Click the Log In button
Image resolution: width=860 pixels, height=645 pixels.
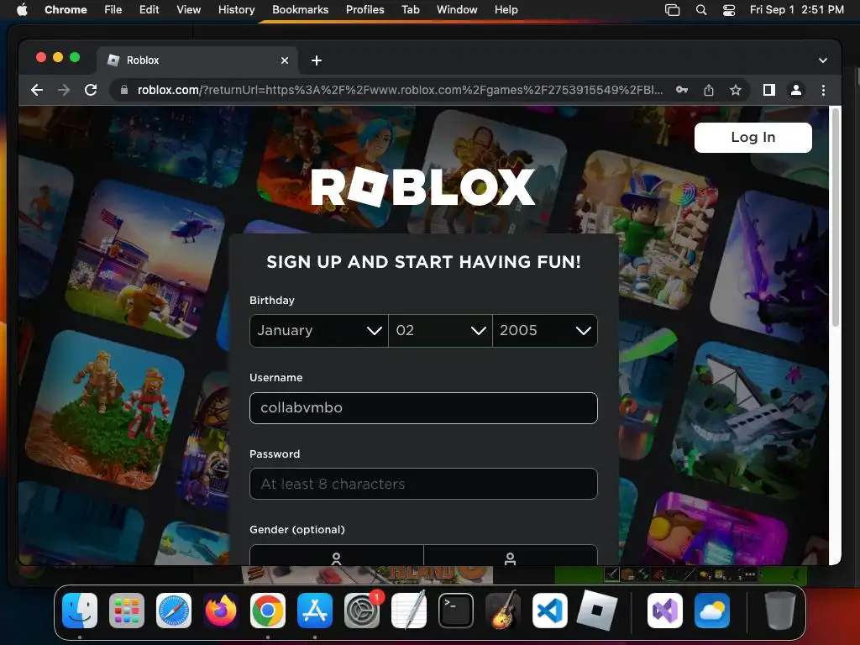point(753,137)
